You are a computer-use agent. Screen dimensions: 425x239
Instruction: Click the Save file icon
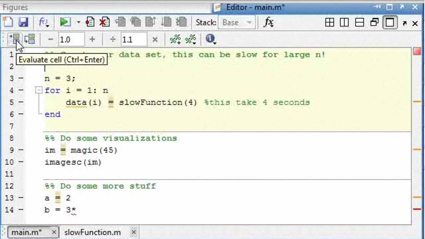pyautogui.click(x=23, y=22)
